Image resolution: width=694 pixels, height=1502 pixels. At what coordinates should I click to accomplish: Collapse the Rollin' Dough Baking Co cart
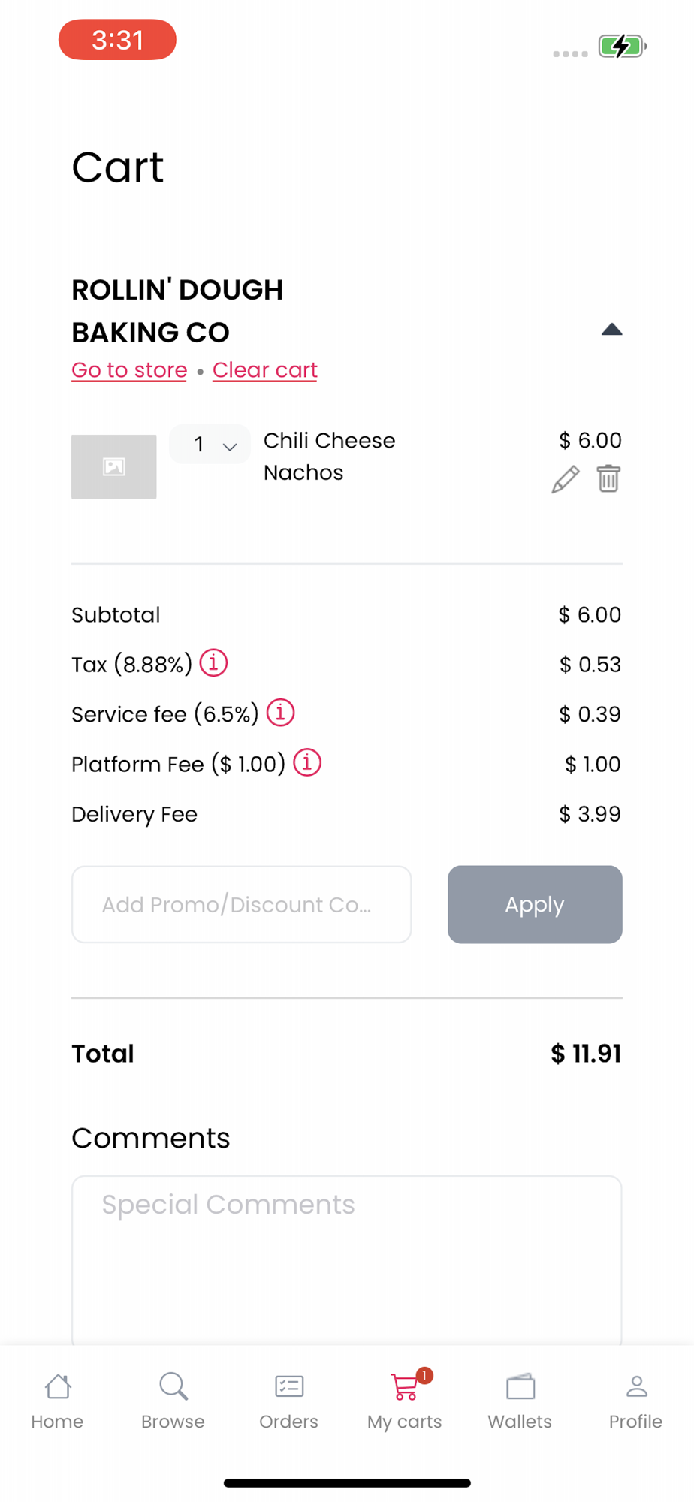point(611,330)
